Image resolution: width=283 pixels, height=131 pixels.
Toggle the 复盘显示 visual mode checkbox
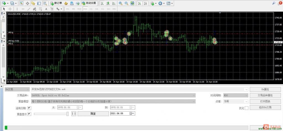29,114
